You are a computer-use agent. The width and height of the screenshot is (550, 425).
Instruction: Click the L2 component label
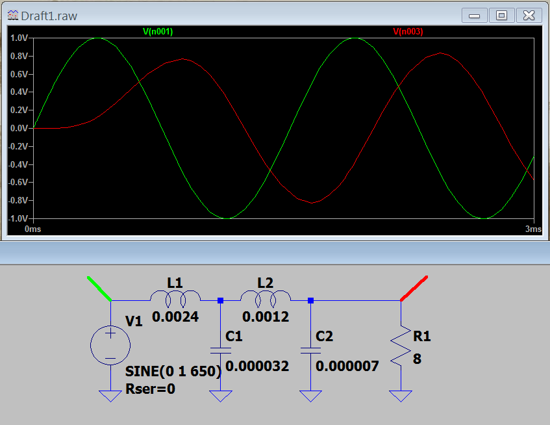click(x=265, y=283)
